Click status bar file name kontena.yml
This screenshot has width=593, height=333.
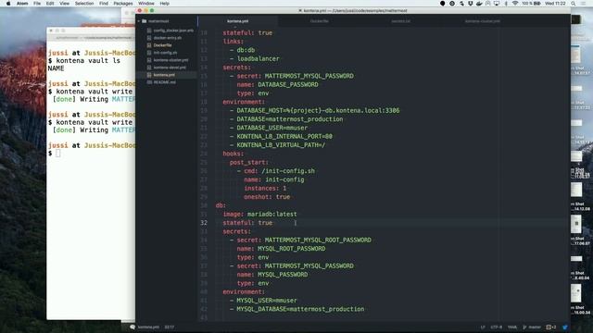148,327
